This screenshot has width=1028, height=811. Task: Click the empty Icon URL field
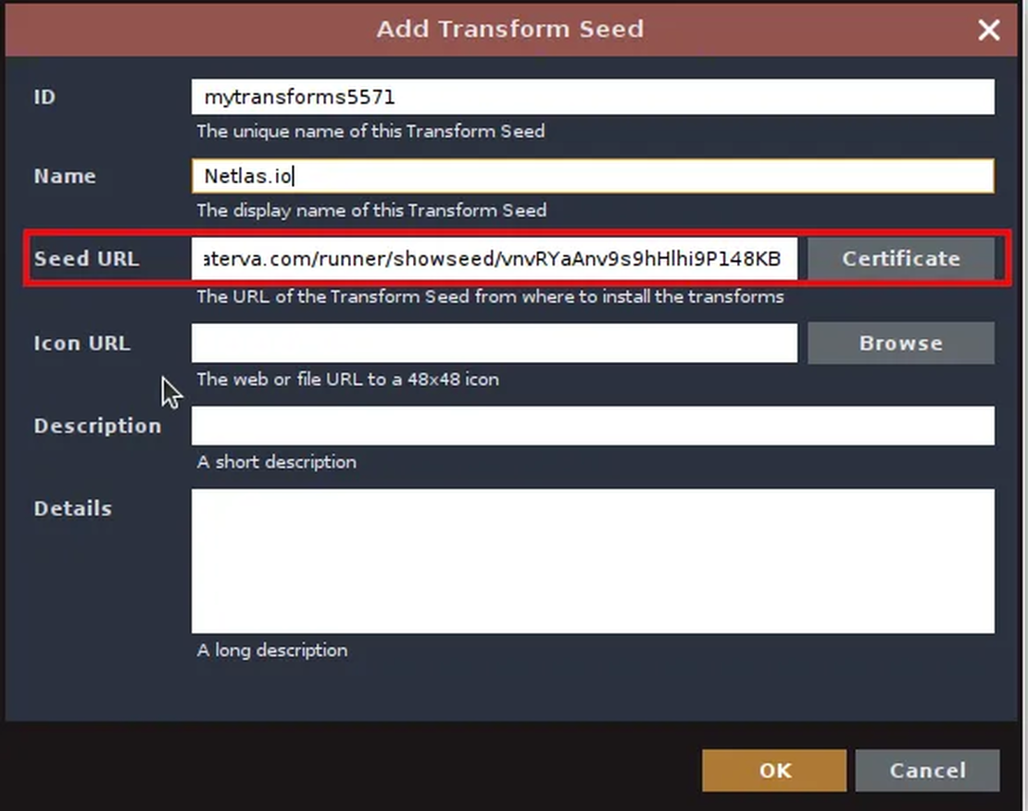pos(495,343)
